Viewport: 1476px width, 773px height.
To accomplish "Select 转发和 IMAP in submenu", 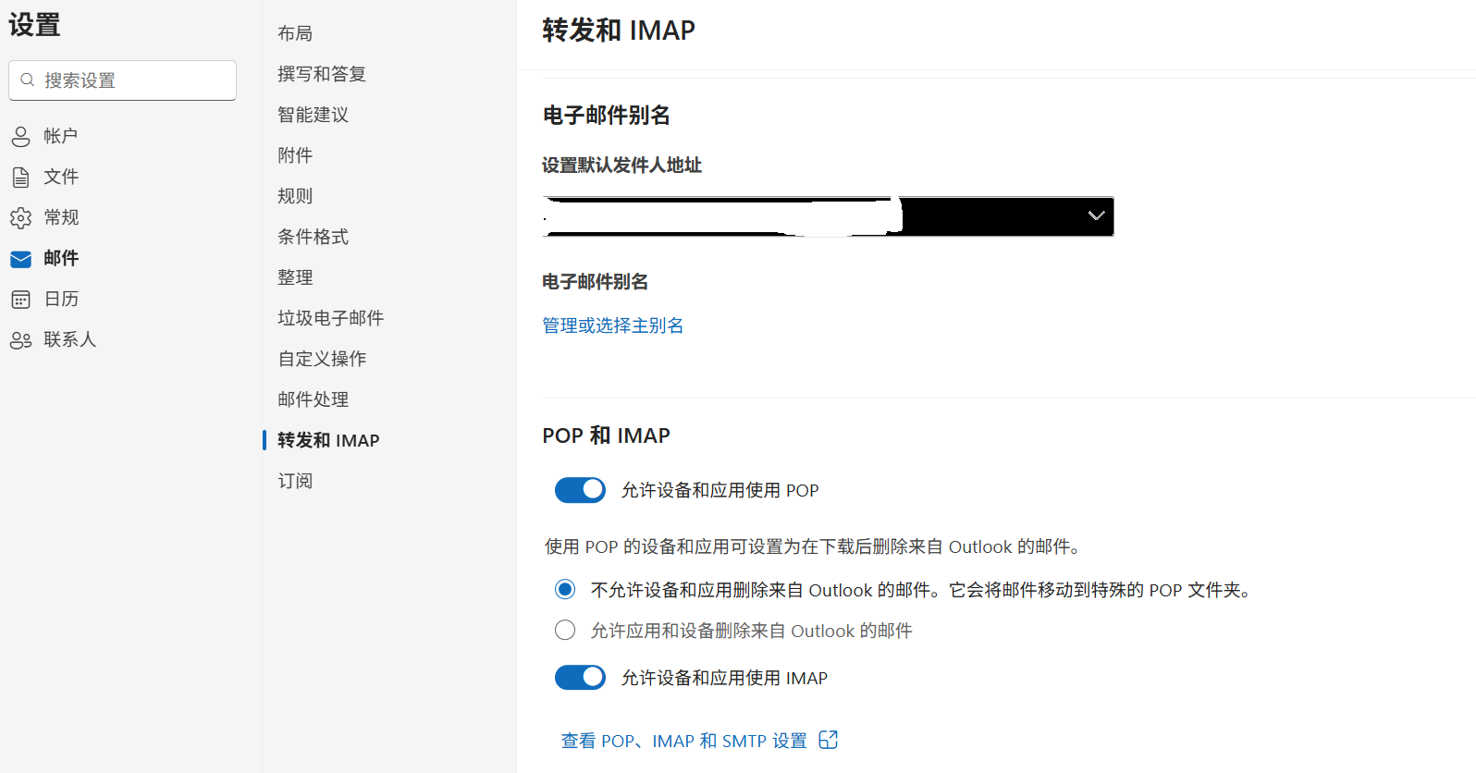I will coord(328,440).
